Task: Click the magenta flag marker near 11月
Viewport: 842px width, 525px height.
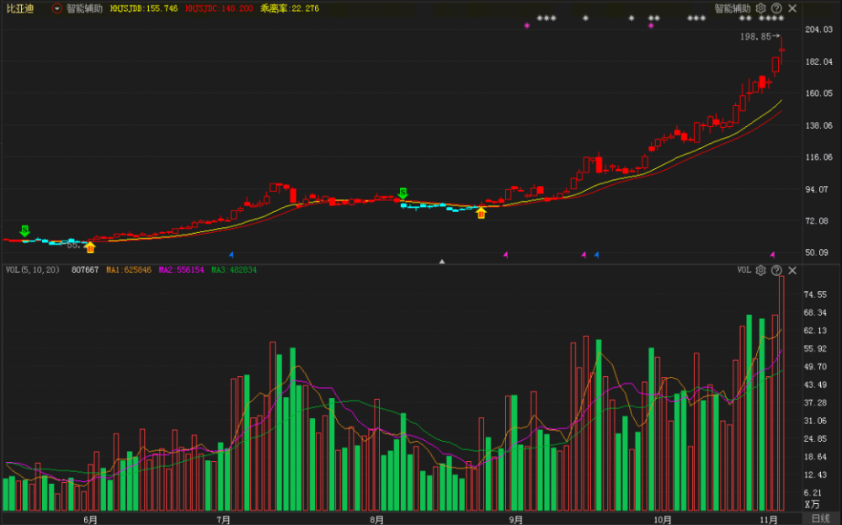Action: point(773,254)
